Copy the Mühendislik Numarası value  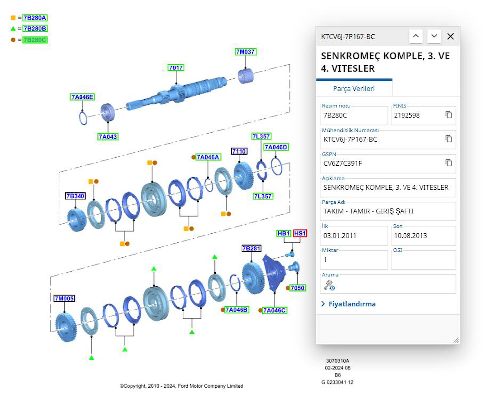pyautogui.click(x=448, y=139)
